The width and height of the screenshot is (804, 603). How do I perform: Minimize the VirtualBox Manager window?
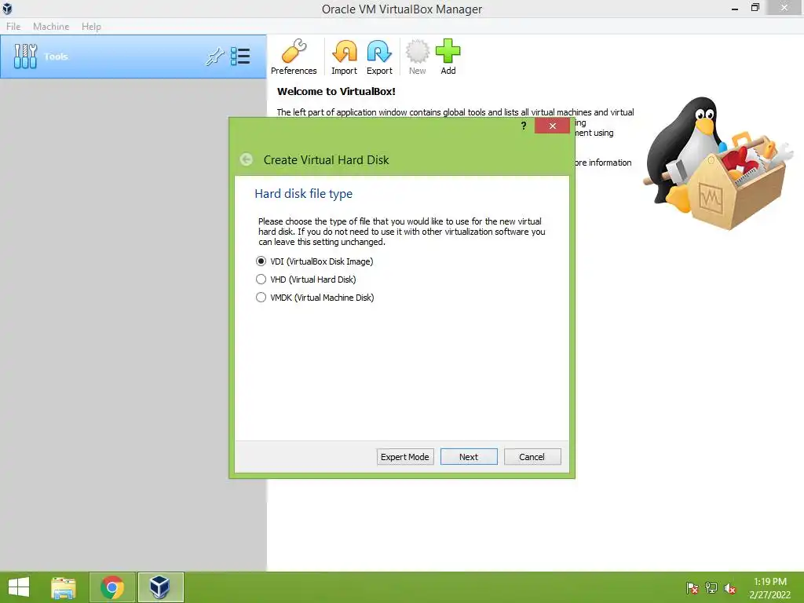tap(735, 8)
